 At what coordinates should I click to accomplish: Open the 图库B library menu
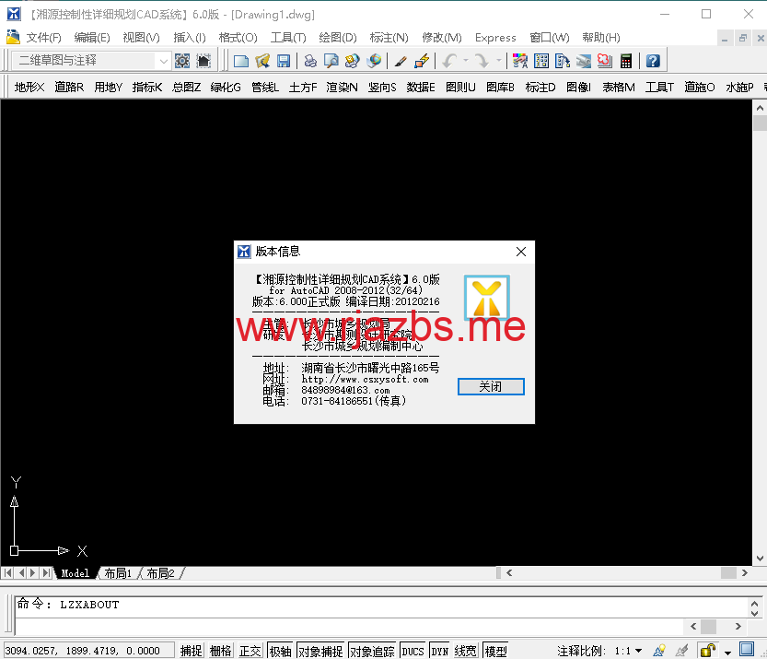coord(500,88)
